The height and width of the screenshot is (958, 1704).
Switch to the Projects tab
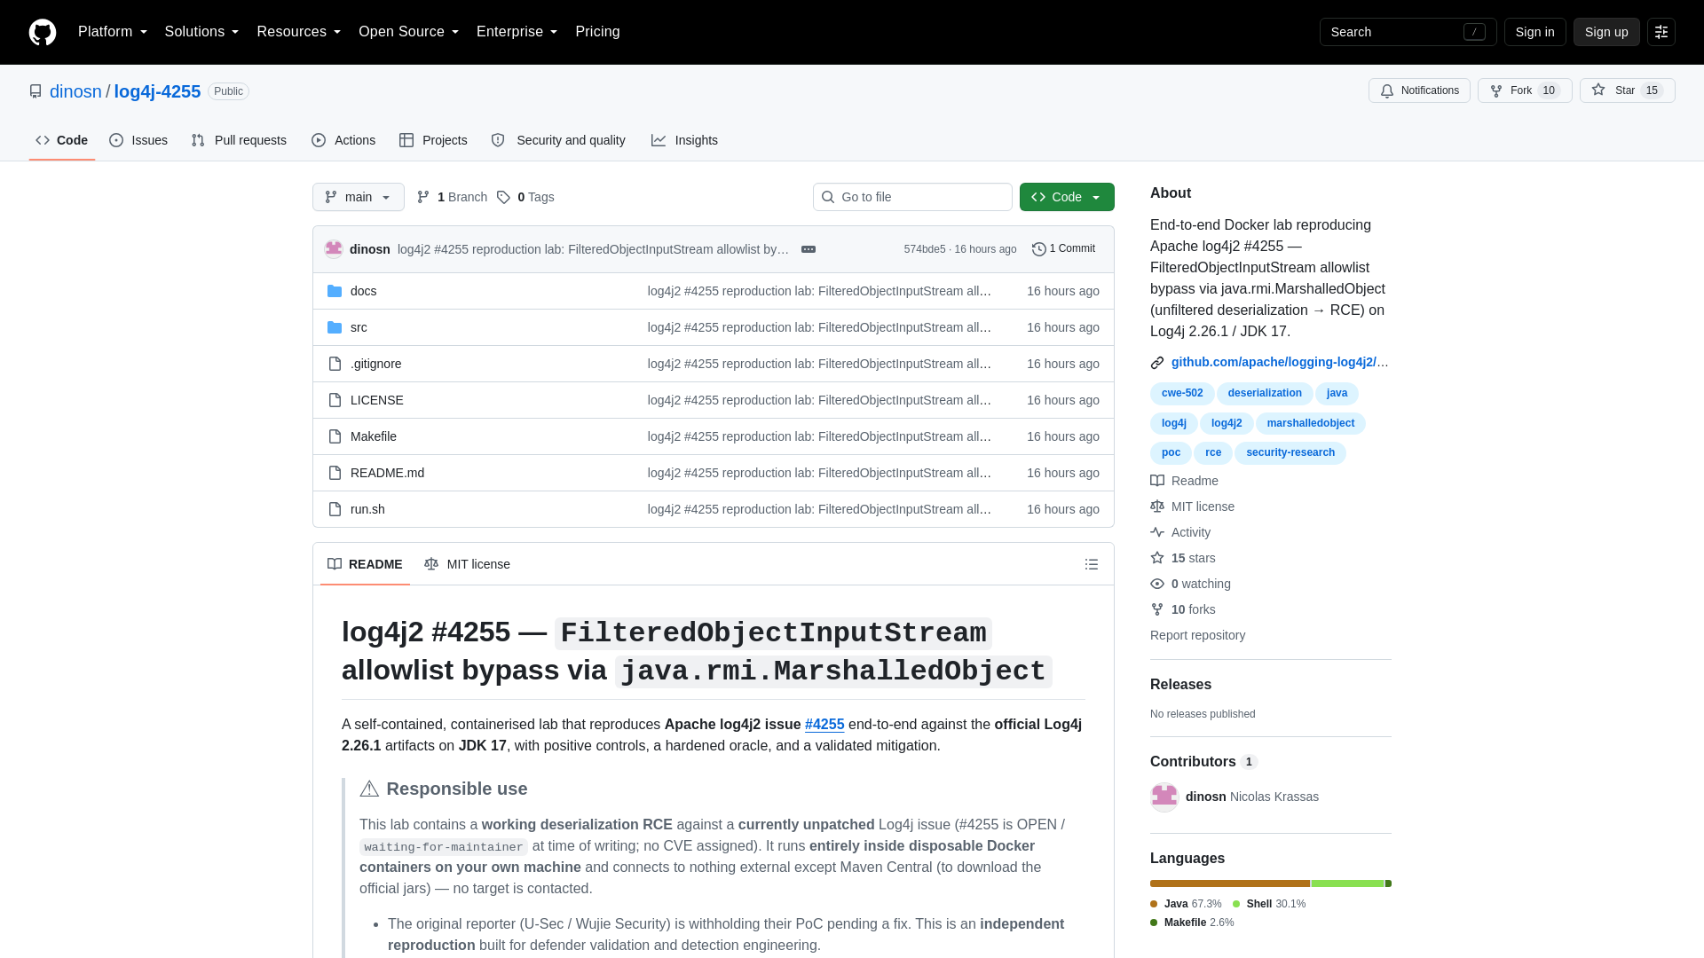(433, 140)
